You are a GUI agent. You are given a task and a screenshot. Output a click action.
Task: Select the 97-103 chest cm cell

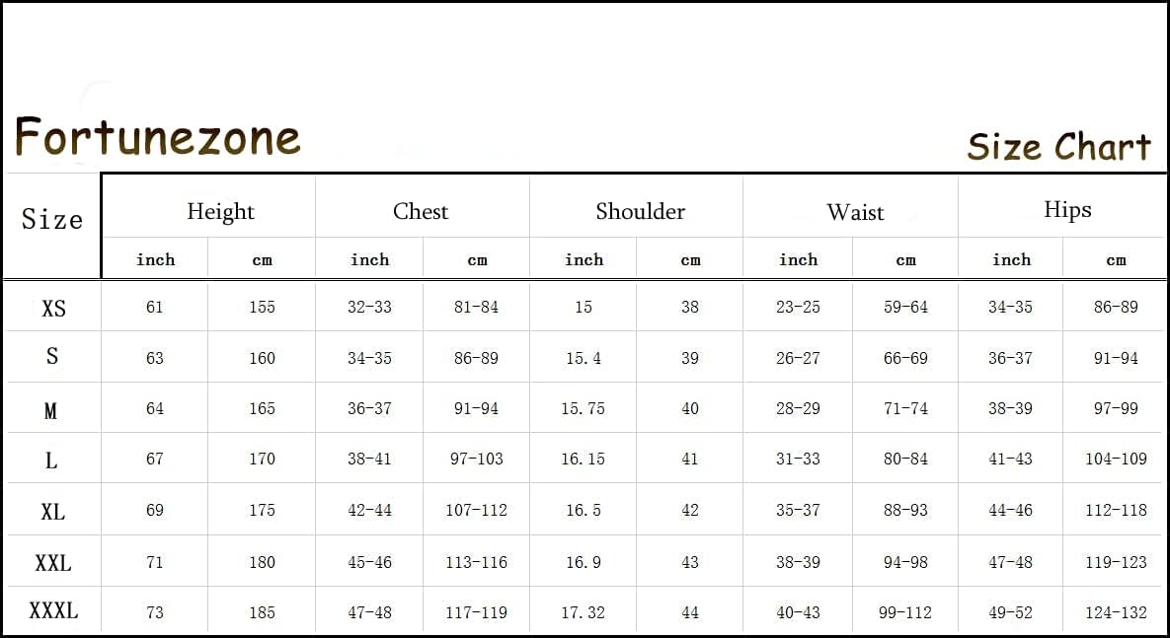[x=476, y=459]
